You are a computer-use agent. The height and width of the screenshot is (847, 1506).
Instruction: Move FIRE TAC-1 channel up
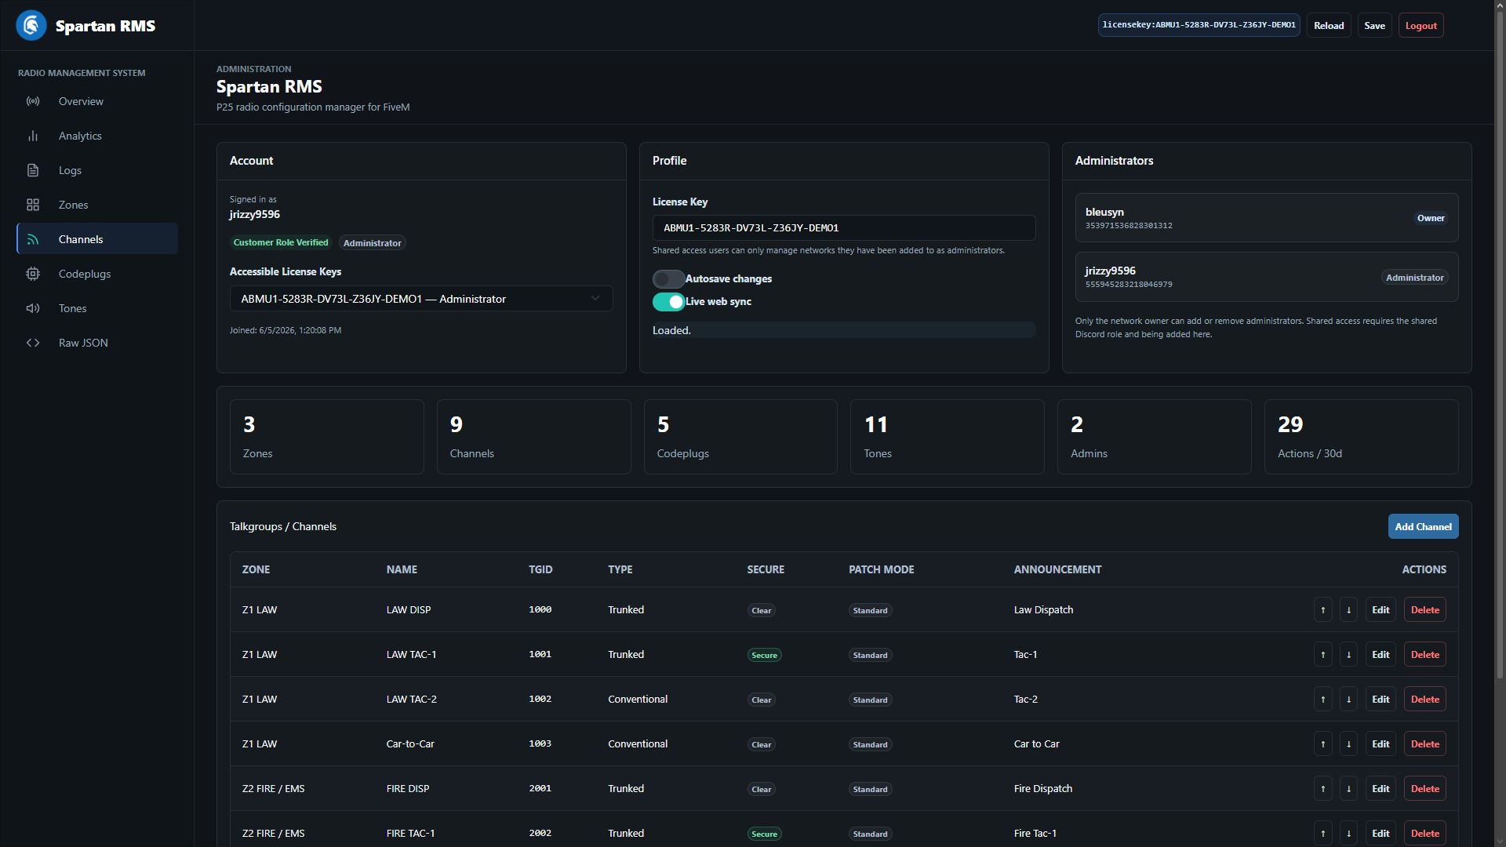[1323, 834]
